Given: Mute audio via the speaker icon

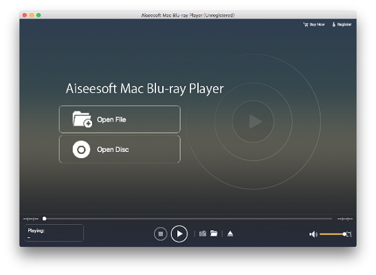Looking at the screenshot, I should pyautogui.click(x=313, y=234).
